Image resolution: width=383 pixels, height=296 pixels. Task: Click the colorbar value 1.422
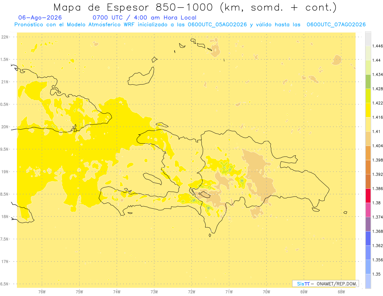click(378, 103)
